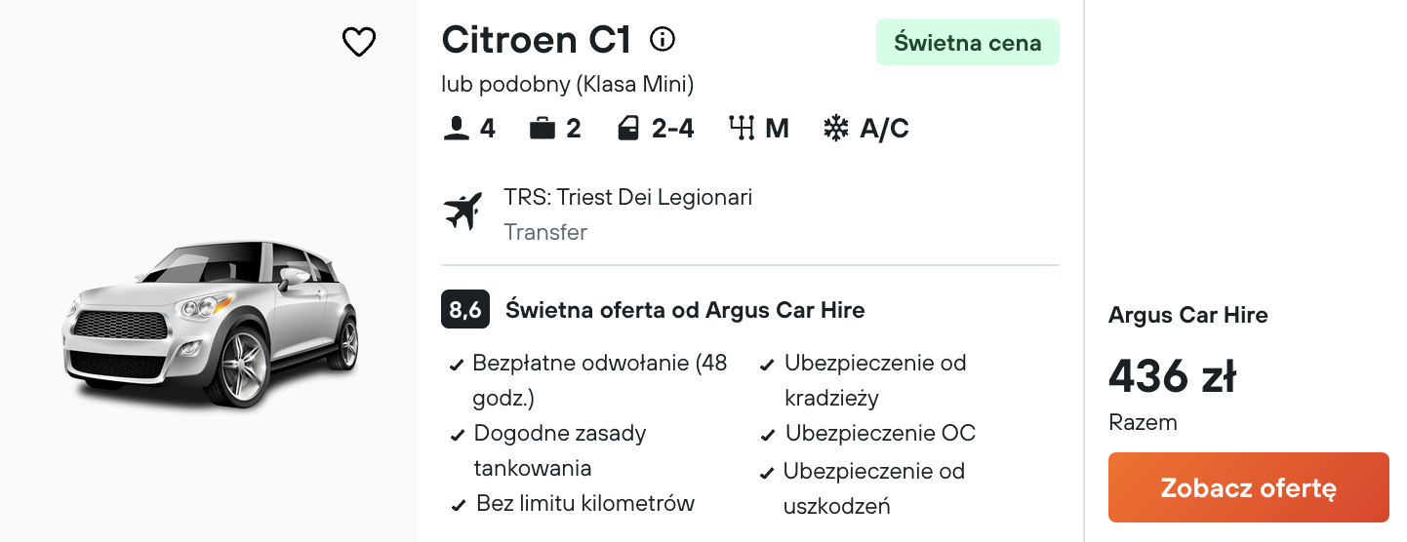This screenshot has width=1407, height=542.
Task: Click Ubezpieczenie OC feature item
Action: pyautogui.click(x=868, y=434)
